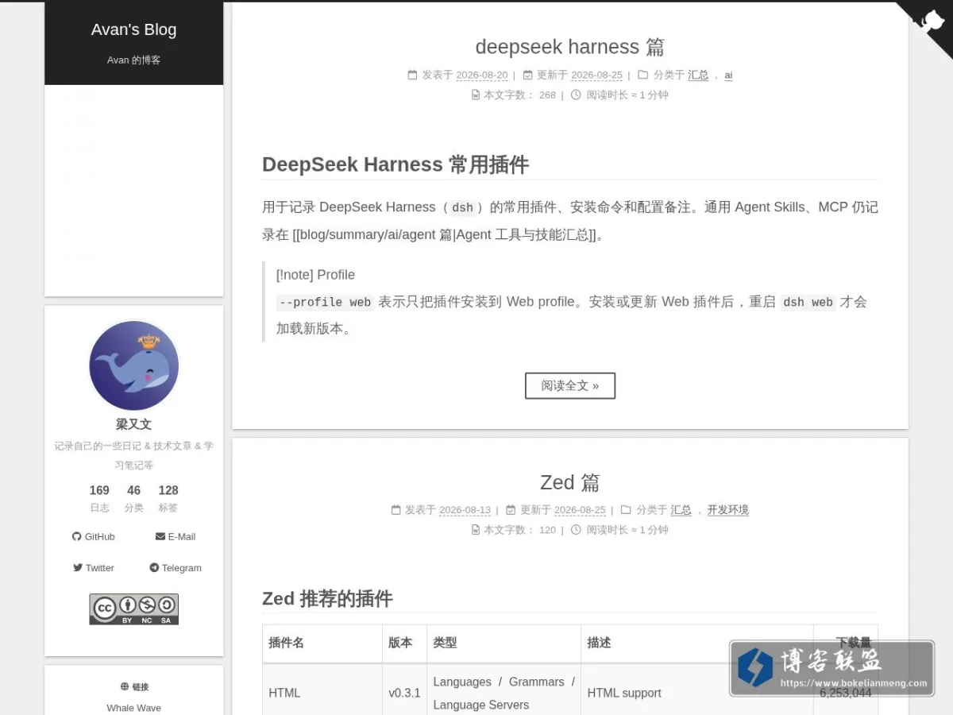The image size is (953, 715).
Task: Click the inline code dsh
Action: (x=463, y=208)
